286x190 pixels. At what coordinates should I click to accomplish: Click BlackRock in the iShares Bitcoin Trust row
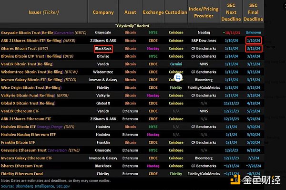click(x=103, y=49)
